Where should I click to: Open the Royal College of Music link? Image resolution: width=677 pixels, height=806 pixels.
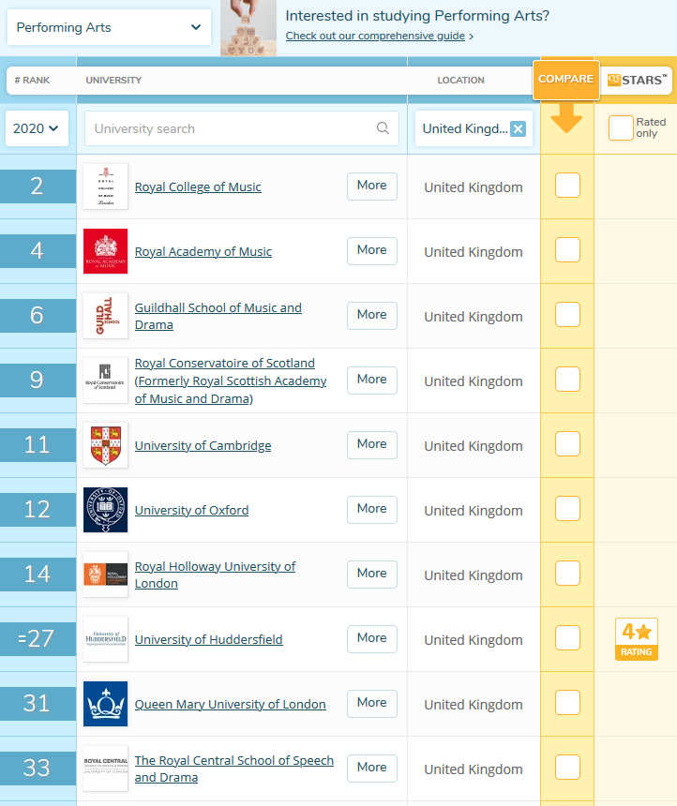[198, 187]
